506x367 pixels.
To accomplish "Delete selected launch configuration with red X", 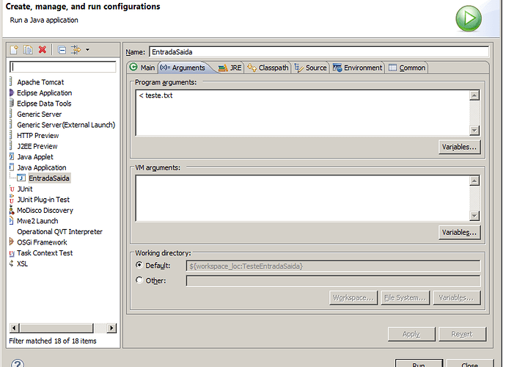I will tap(43, 50).
